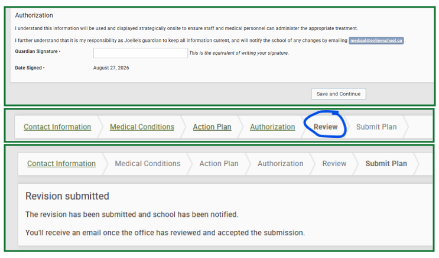The image size is (439, 258).
Task: Go to the underlined Action Plan step
Action: 212,127
